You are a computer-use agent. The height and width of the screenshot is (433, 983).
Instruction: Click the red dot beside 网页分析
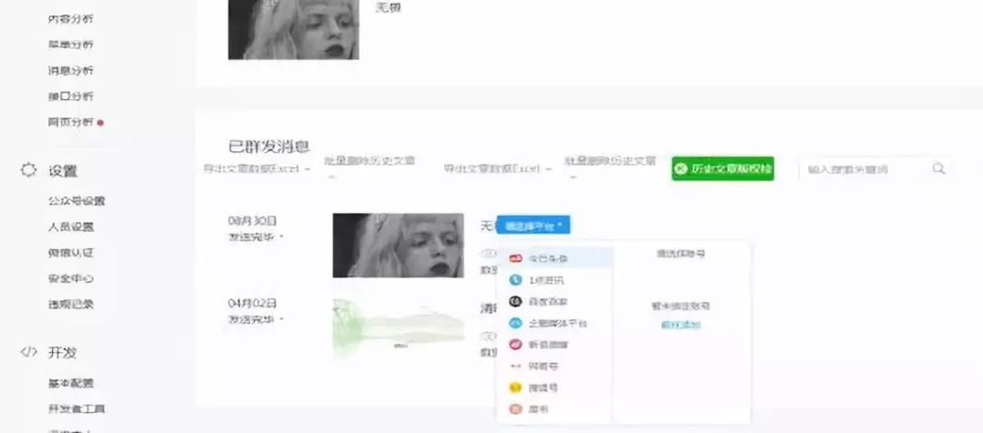click(x=100, y=123)
